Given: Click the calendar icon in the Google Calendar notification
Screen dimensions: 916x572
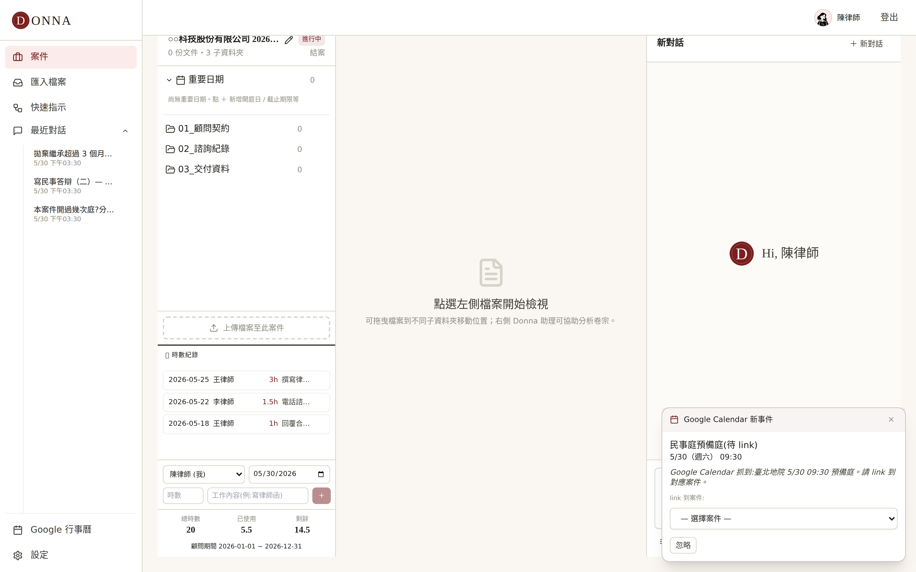Looking at the screenshot, I should [674, 419].
